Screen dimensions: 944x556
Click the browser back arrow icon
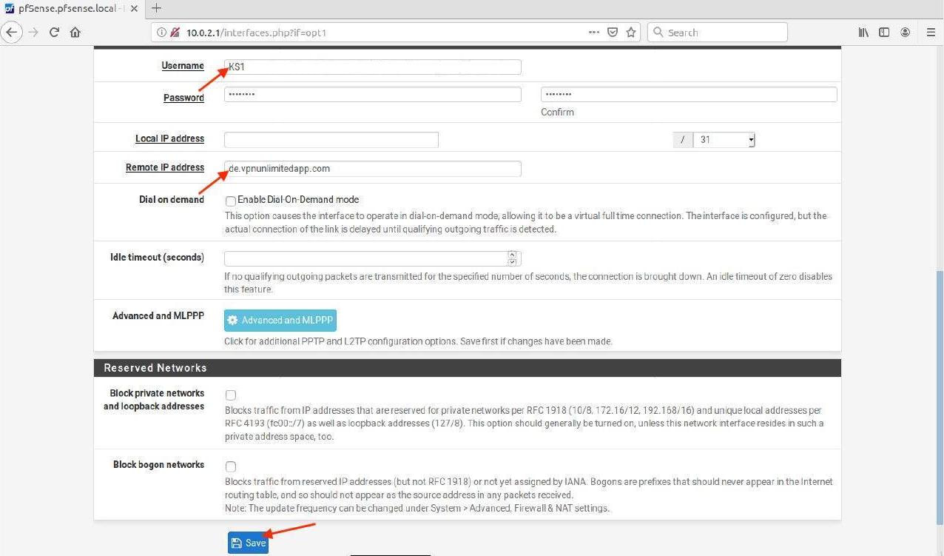pos(10,33)
